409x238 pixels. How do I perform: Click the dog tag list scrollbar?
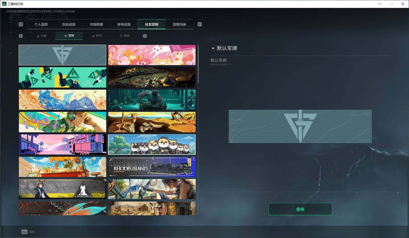198,64
